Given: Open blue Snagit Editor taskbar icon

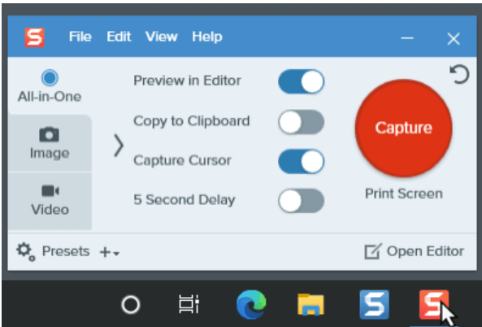Looking at the screenshot, I should click(x=374, y=304).
